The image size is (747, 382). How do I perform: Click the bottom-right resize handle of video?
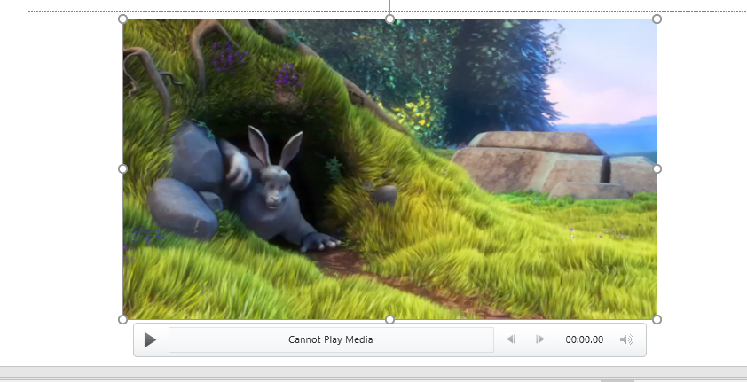(x=657, y=320)
